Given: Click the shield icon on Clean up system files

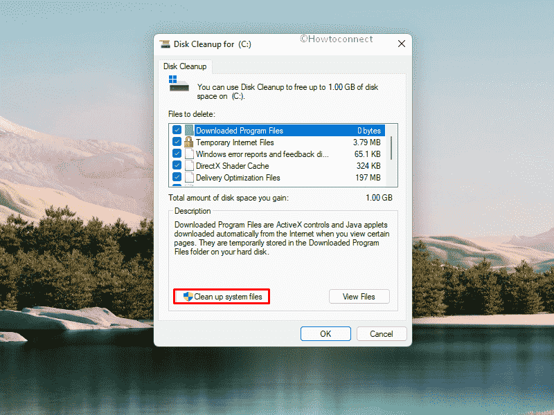Looking at the screenshot, I should click(188, 297).
